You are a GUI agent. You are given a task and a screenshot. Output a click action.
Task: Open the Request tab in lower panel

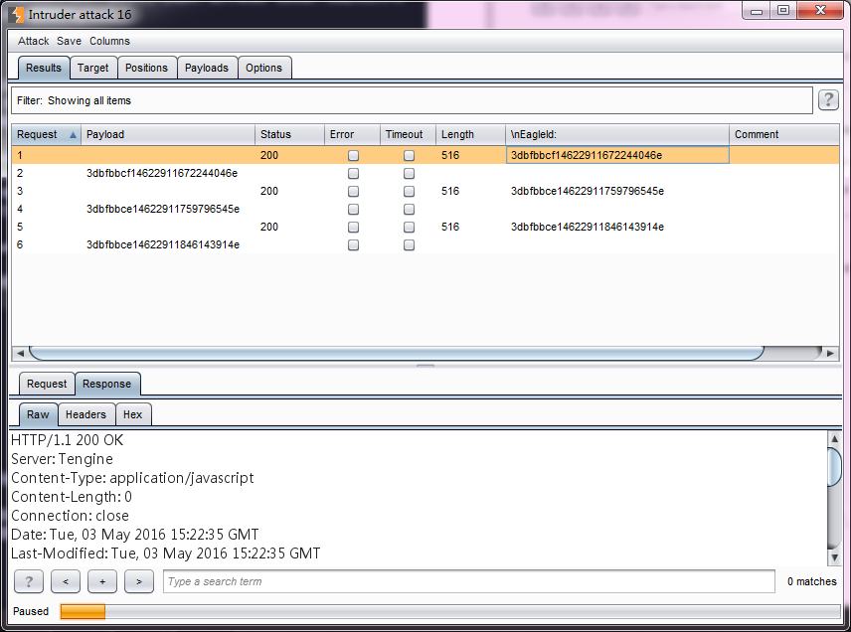47,384
